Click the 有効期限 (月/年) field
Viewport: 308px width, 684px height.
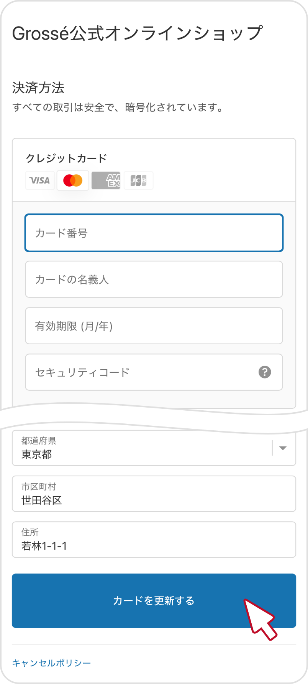point(154,326)
